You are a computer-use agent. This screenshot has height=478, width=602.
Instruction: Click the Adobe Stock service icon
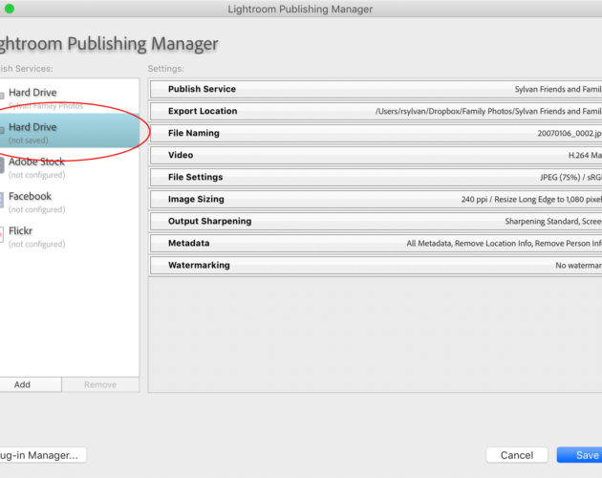(2, 165)
